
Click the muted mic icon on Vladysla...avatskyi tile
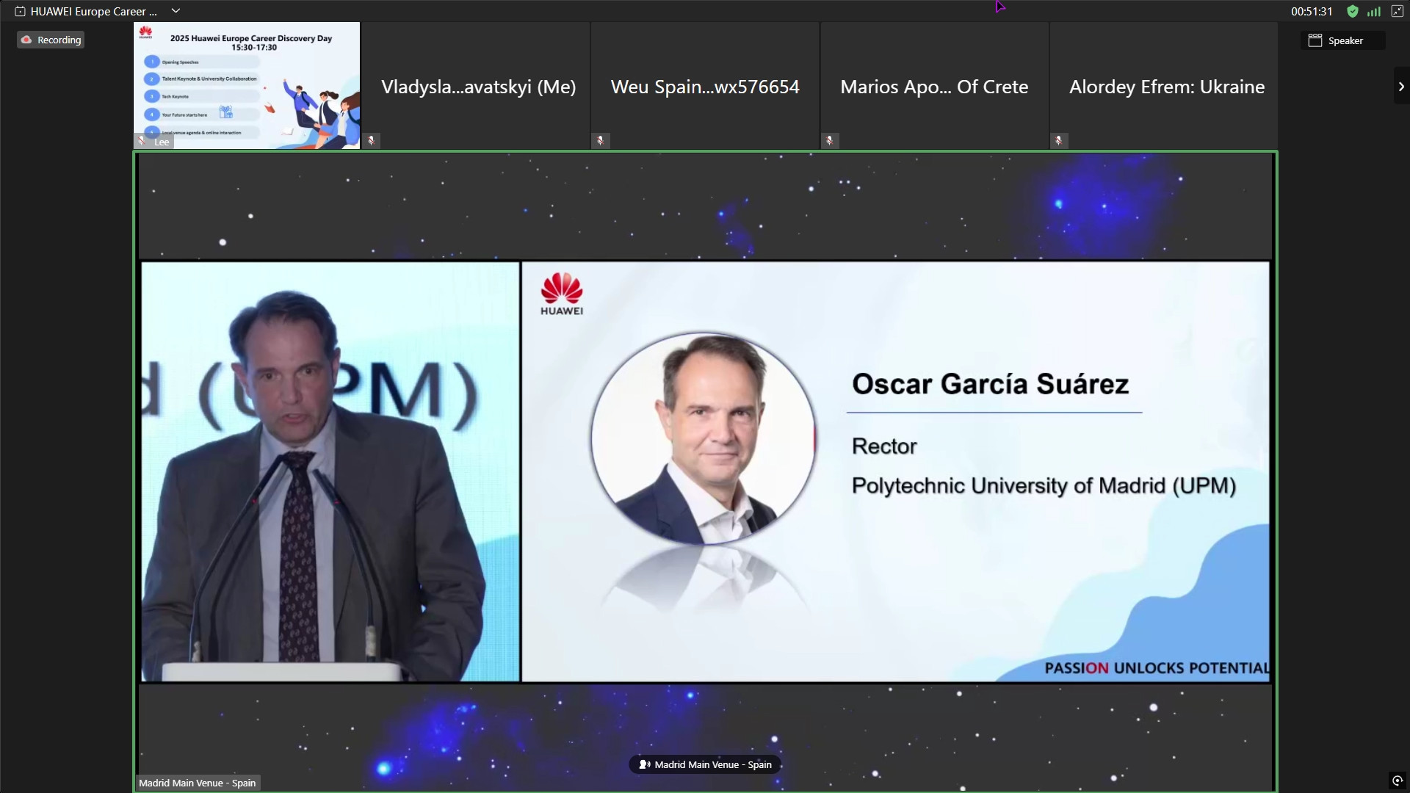point(372,140)
